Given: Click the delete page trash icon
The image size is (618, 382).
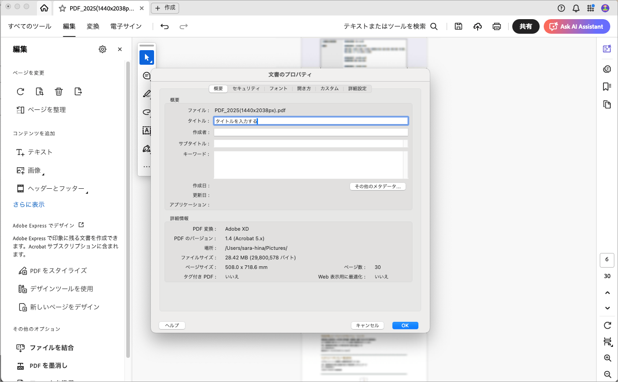Looking at the screenshot, I should pos(59,92).
